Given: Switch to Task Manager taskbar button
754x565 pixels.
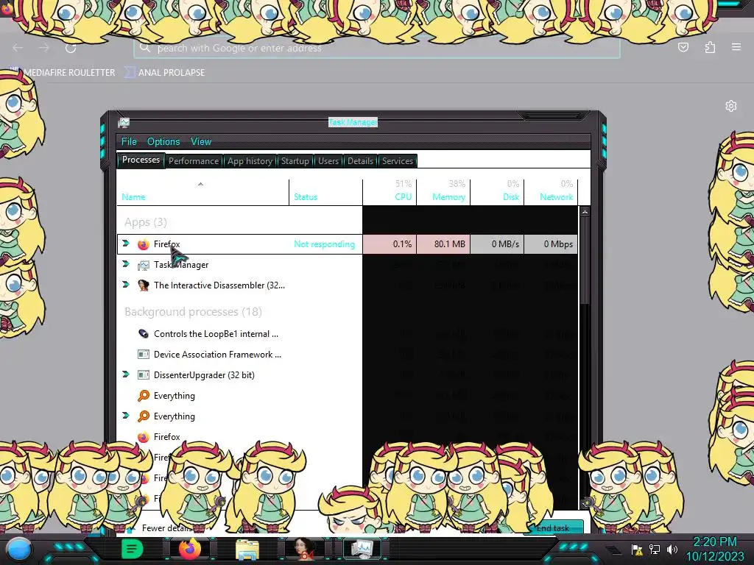Looking at the screenshot, I should (362, 549).
